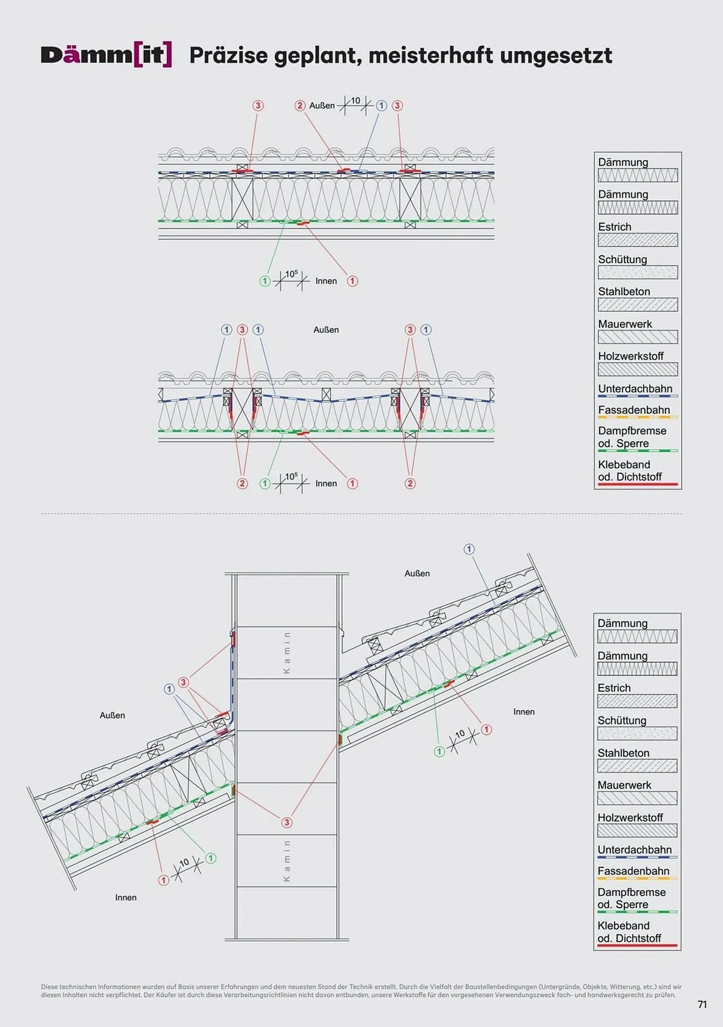Image resolution: width=723 pixels, height=1027 pixels.
Task: Click red marker 2 left of top Außen label
Action: (300, 106)
